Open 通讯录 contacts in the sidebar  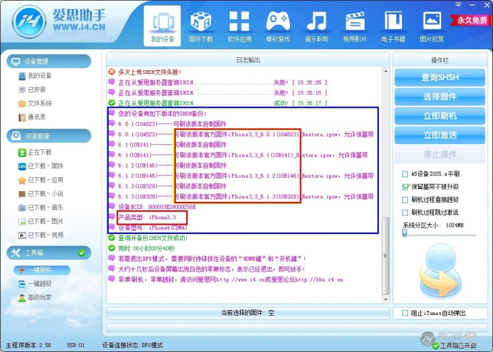tap(32, 117)
